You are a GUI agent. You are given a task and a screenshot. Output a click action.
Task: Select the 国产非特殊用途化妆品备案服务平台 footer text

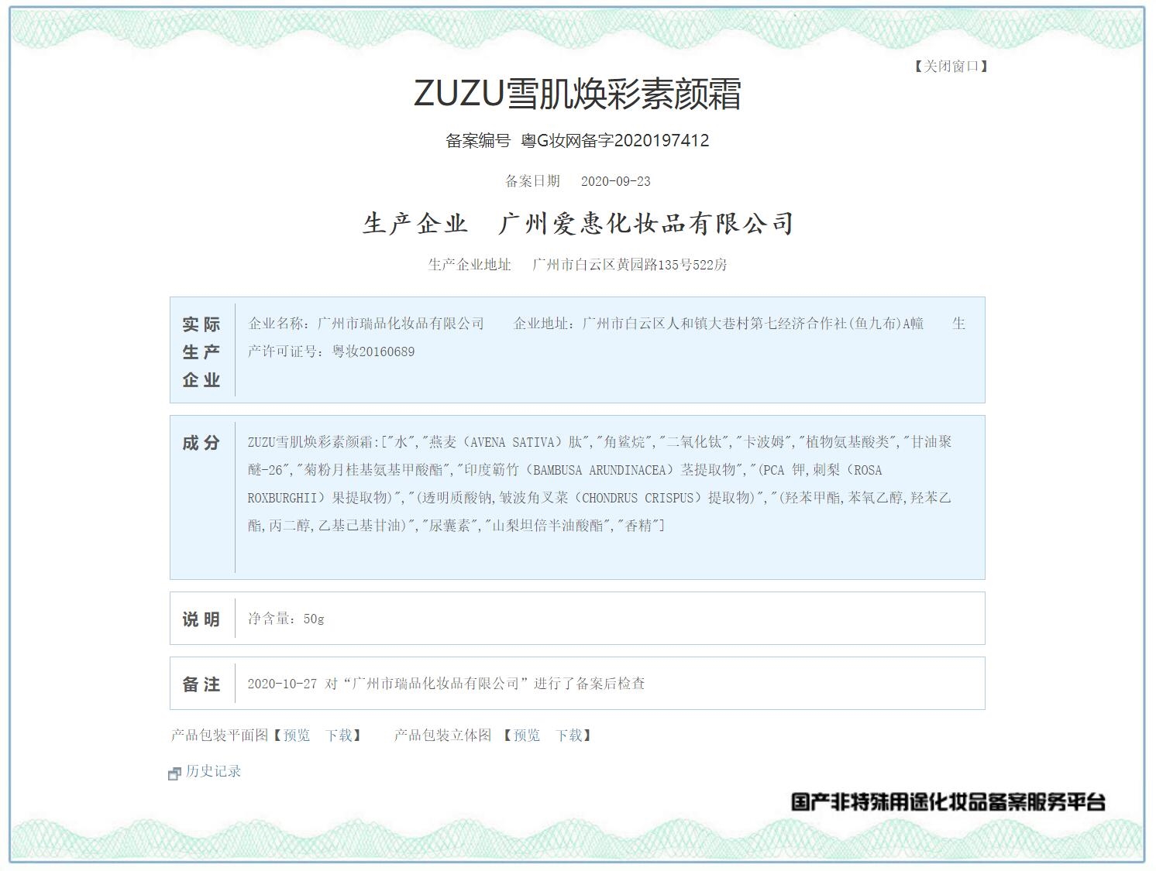tap(948, 802)
